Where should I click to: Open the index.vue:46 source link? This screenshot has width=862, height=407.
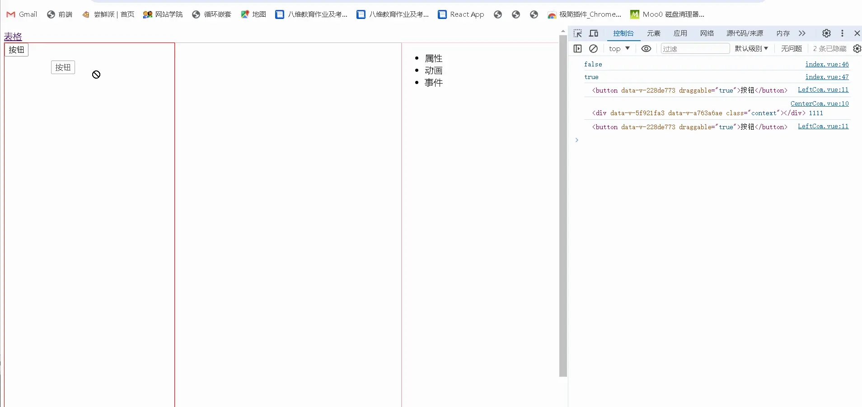coord(827,65)
